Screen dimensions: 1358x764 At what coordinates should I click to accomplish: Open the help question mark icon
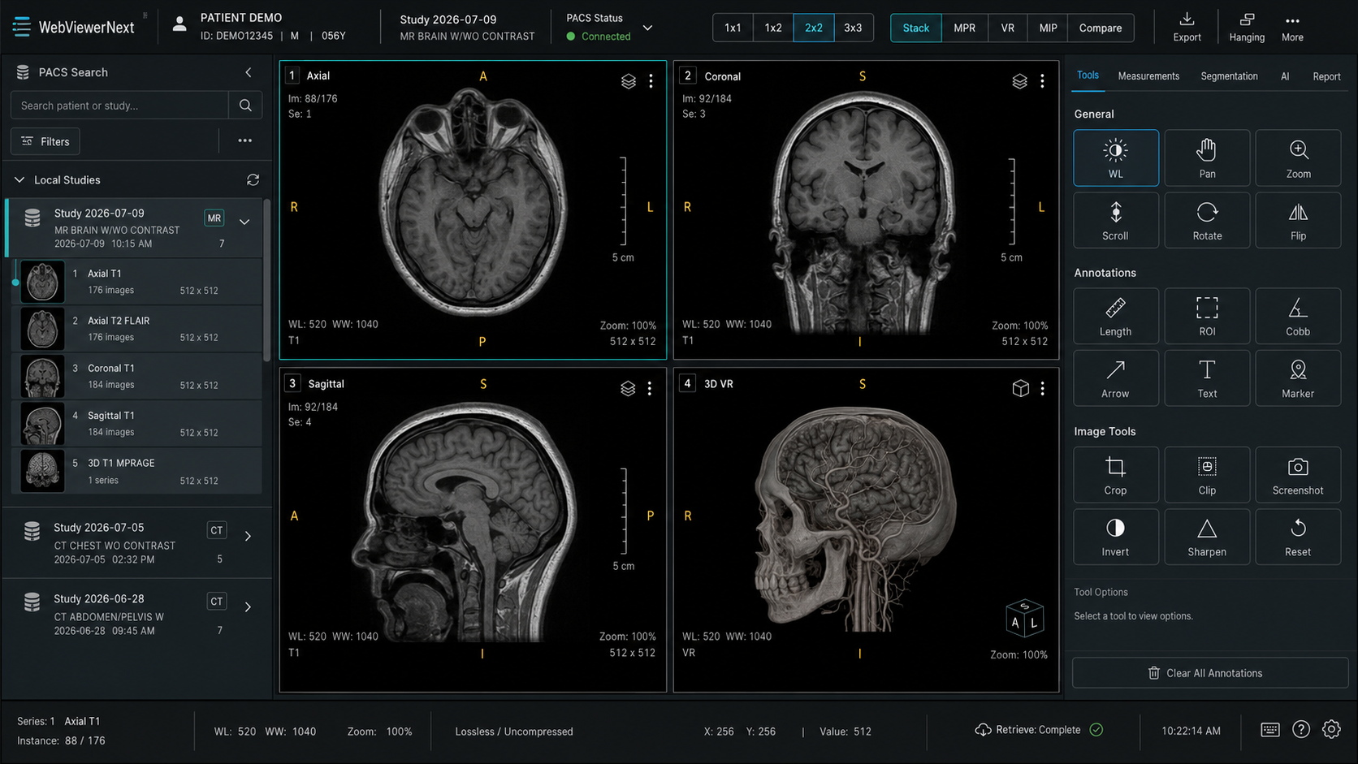tap(1301, 729)
